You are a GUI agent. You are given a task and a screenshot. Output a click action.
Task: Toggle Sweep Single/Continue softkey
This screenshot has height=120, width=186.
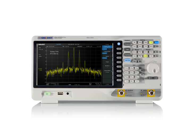pos(107,57)
